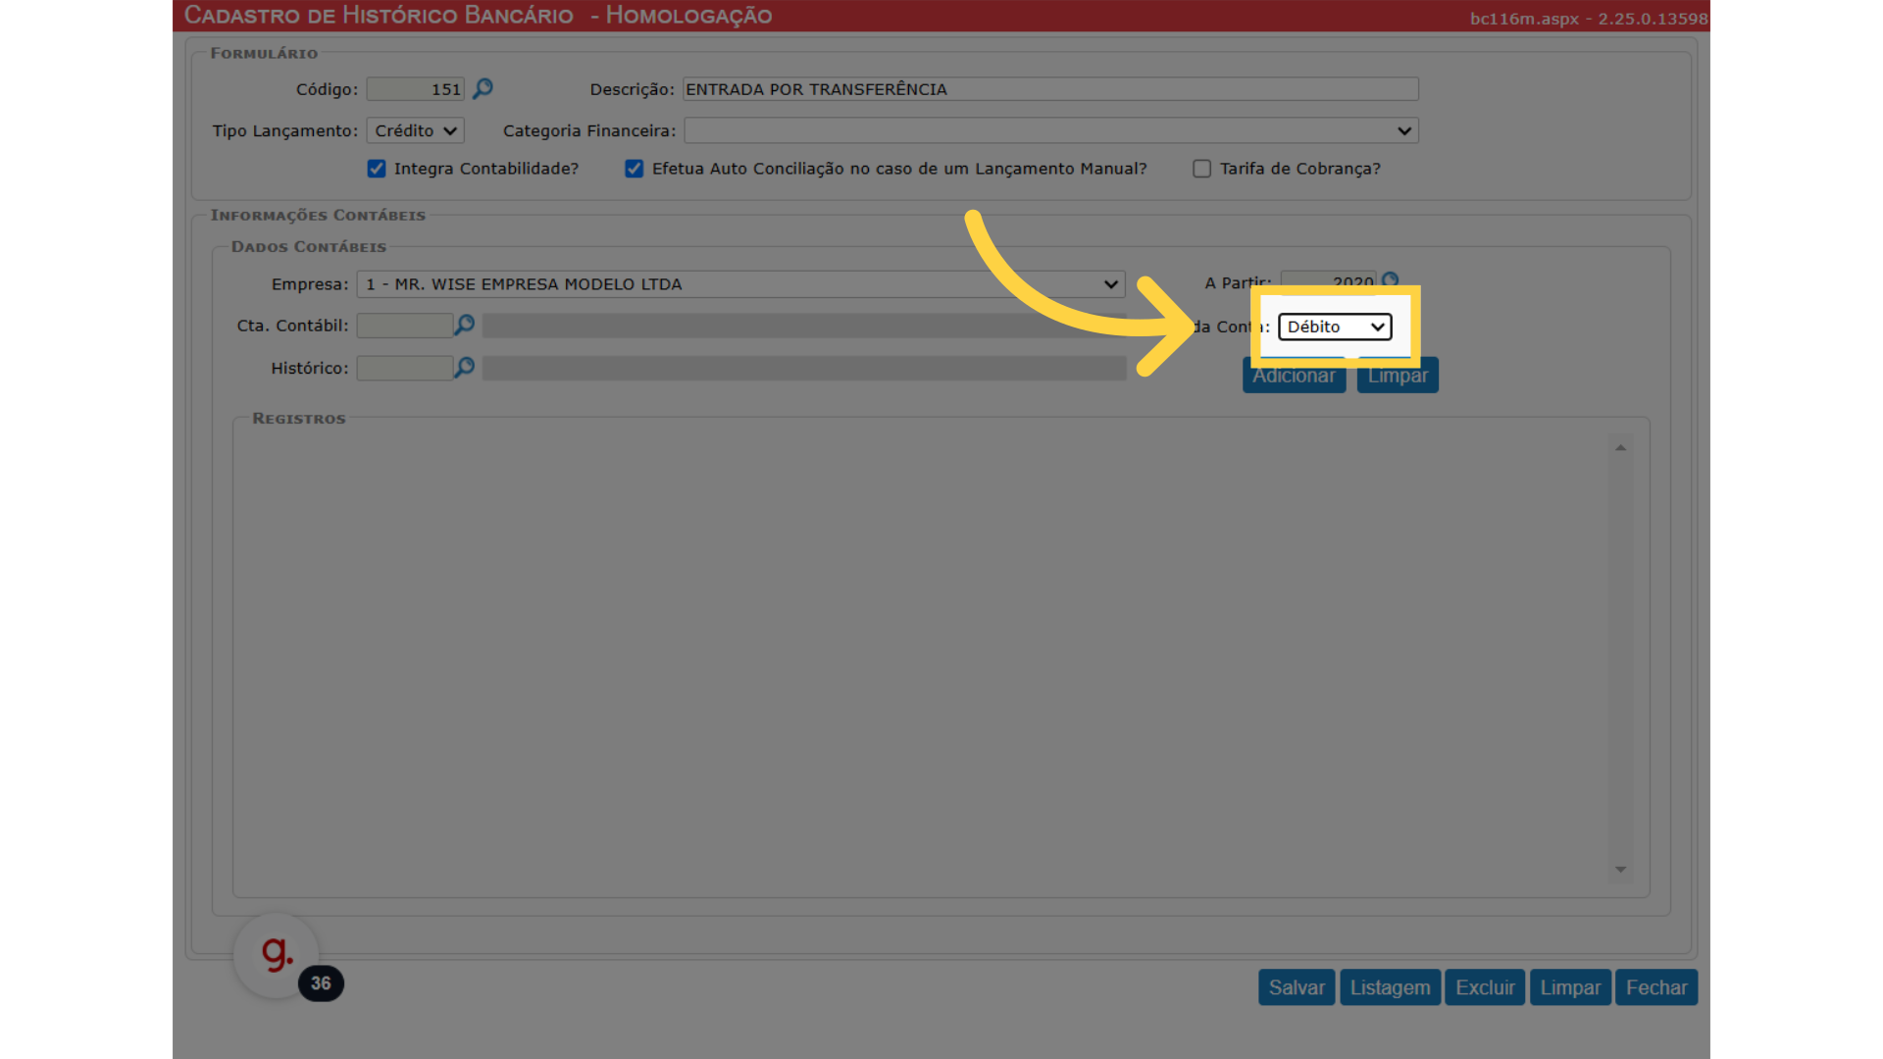
Task: Click scroll down arrow in Registros
Action: click(1620, 870)
